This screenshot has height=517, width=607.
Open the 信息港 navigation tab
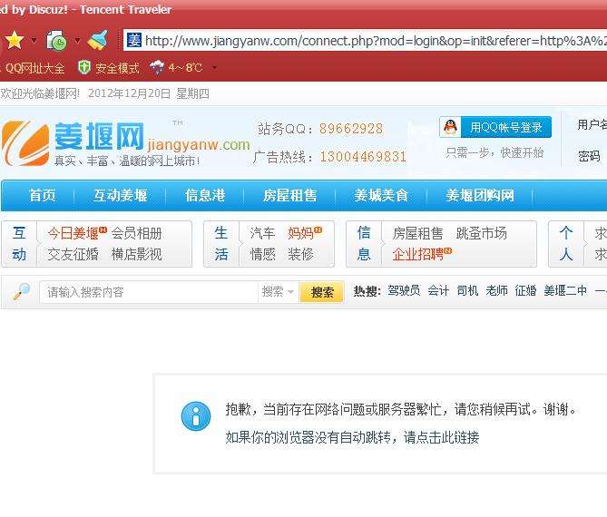tap(205, 195)
